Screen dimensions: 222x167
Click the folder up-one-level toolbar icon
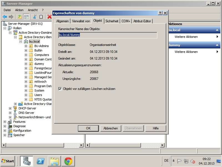point(20,17)
